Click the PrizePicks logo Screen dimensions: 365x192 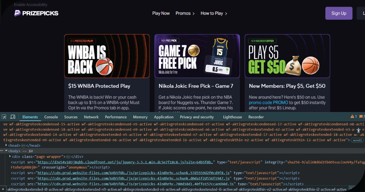point(36,13)
